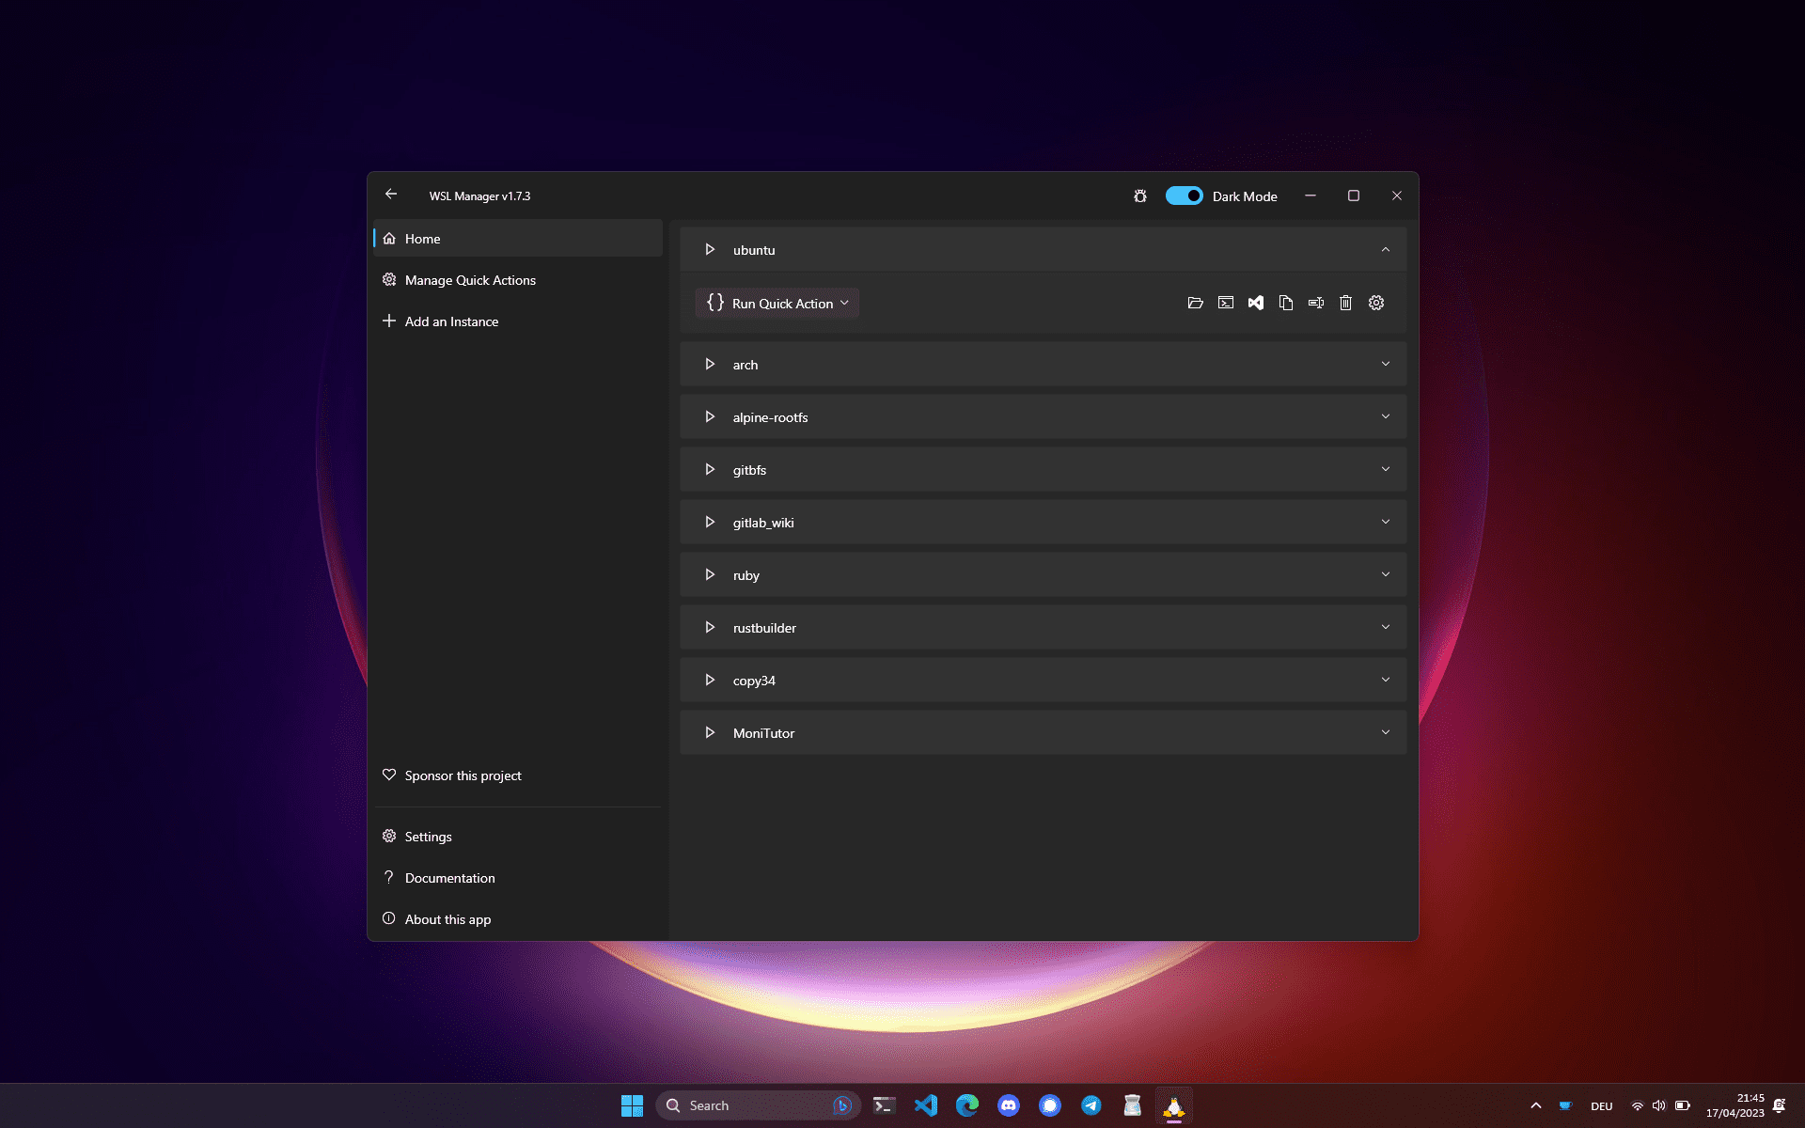Screen dimensions: 1805x1128
Task: Delete the ubuntu instance with trash icon
Action: pyautogui.click(x=1345, y=303)
